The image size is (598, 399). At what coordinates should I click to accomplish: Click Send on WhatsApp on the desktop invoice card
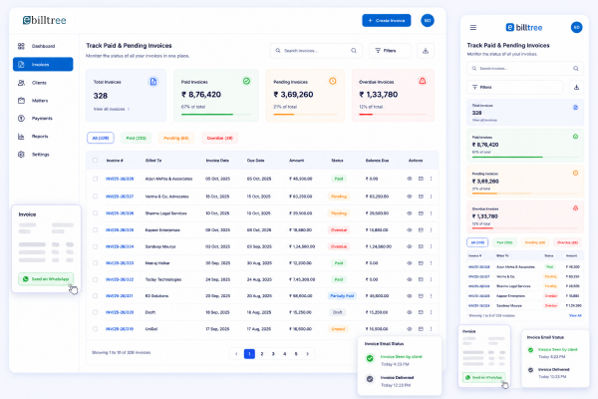pos(46,279)
